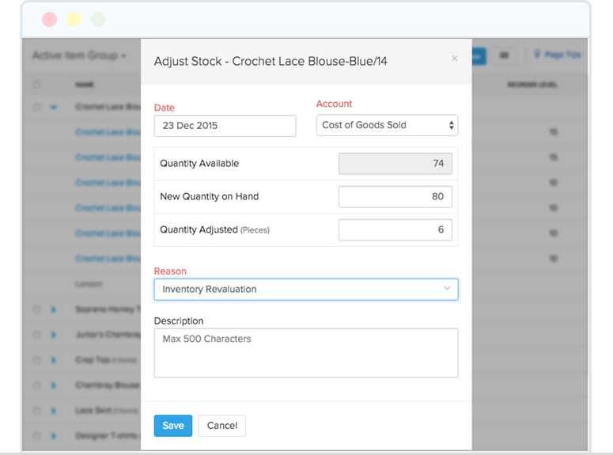Click the hamburger menu button behind dialog

(x=505, y=55)
